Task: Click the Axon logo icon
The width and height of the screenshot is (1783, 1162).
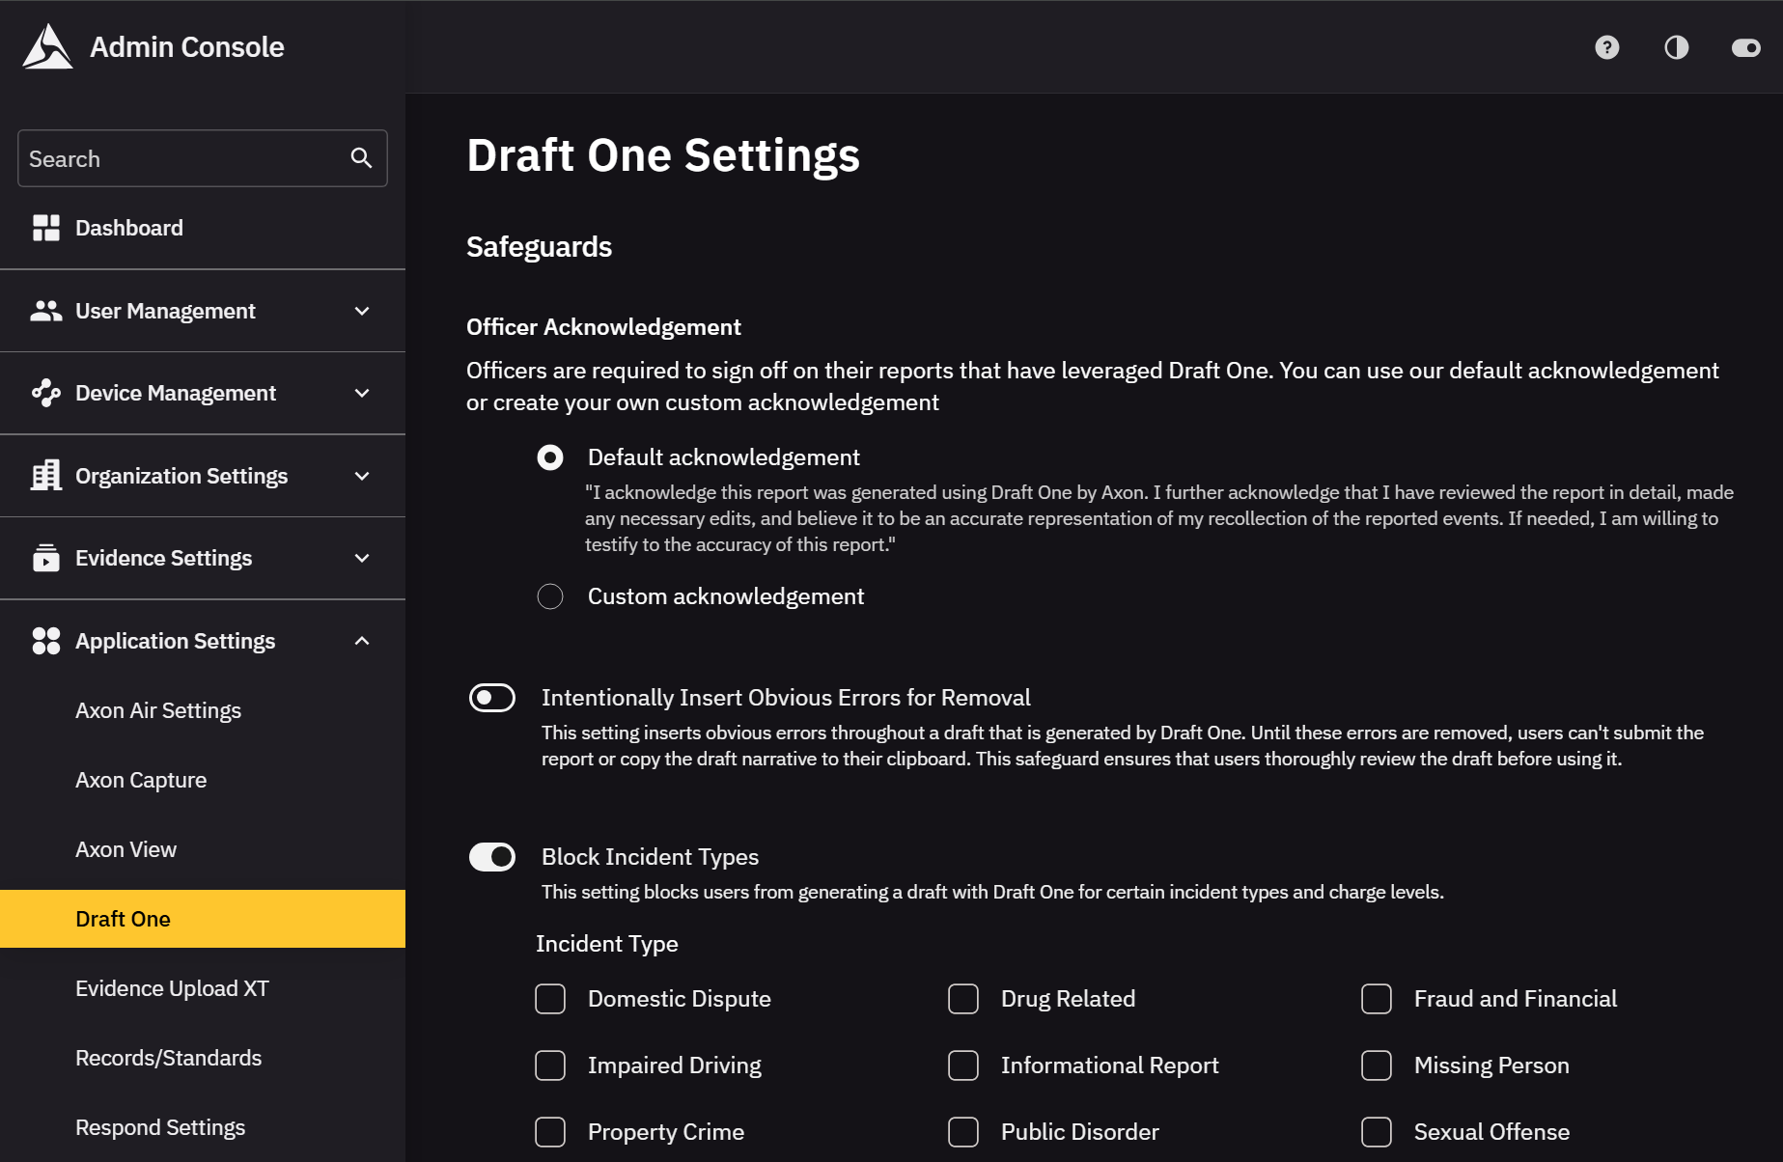Action: (x=47, y=46)
